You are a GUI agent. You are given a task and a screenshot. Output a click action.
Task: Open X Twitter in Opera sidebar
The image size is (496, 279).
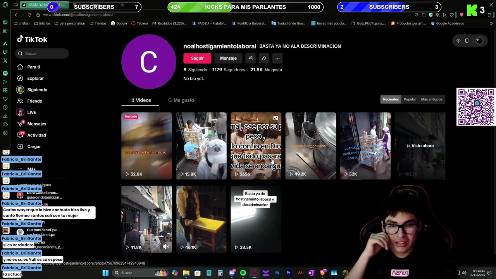tap(5, 60)
